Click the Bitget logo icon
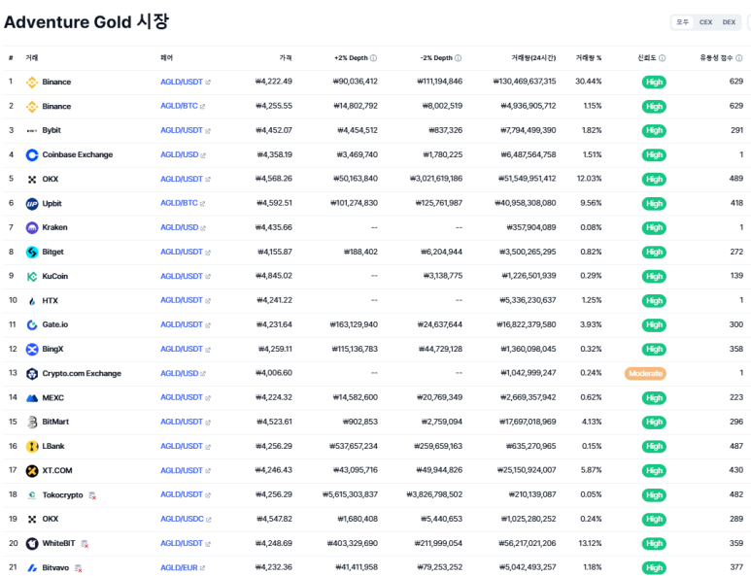 point(32,253)
